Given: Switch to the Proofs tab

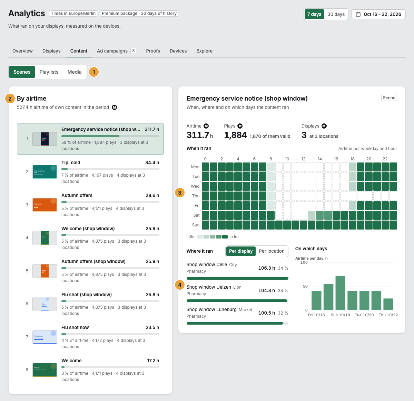Looking at the screenshot, I should (153, 51).
